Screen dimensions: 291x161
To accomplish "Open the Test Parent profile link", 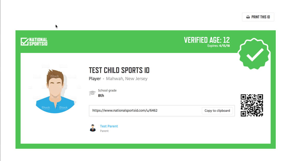I will [x=109, y=126].
